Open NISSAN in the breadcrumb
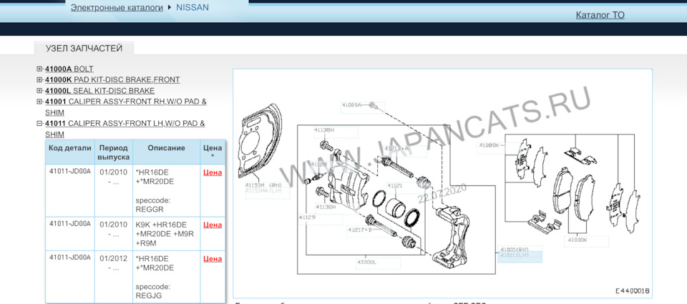The width and height of the screenshot is (687, 304). [x=193, y=8]
